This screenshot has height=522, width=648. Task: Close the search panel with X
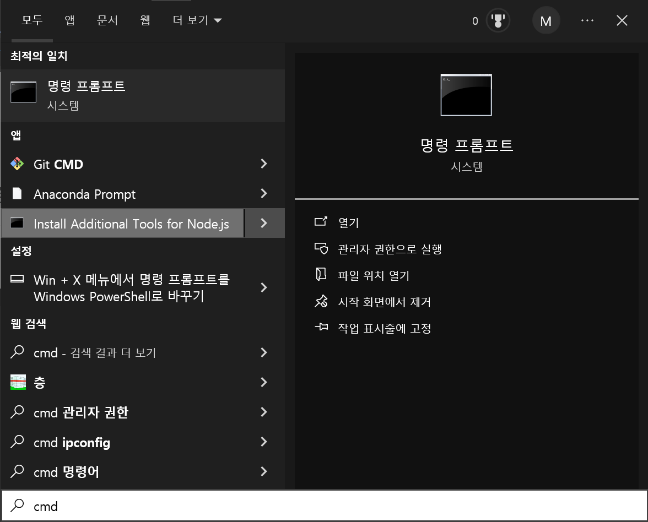(x=622, y=20)
